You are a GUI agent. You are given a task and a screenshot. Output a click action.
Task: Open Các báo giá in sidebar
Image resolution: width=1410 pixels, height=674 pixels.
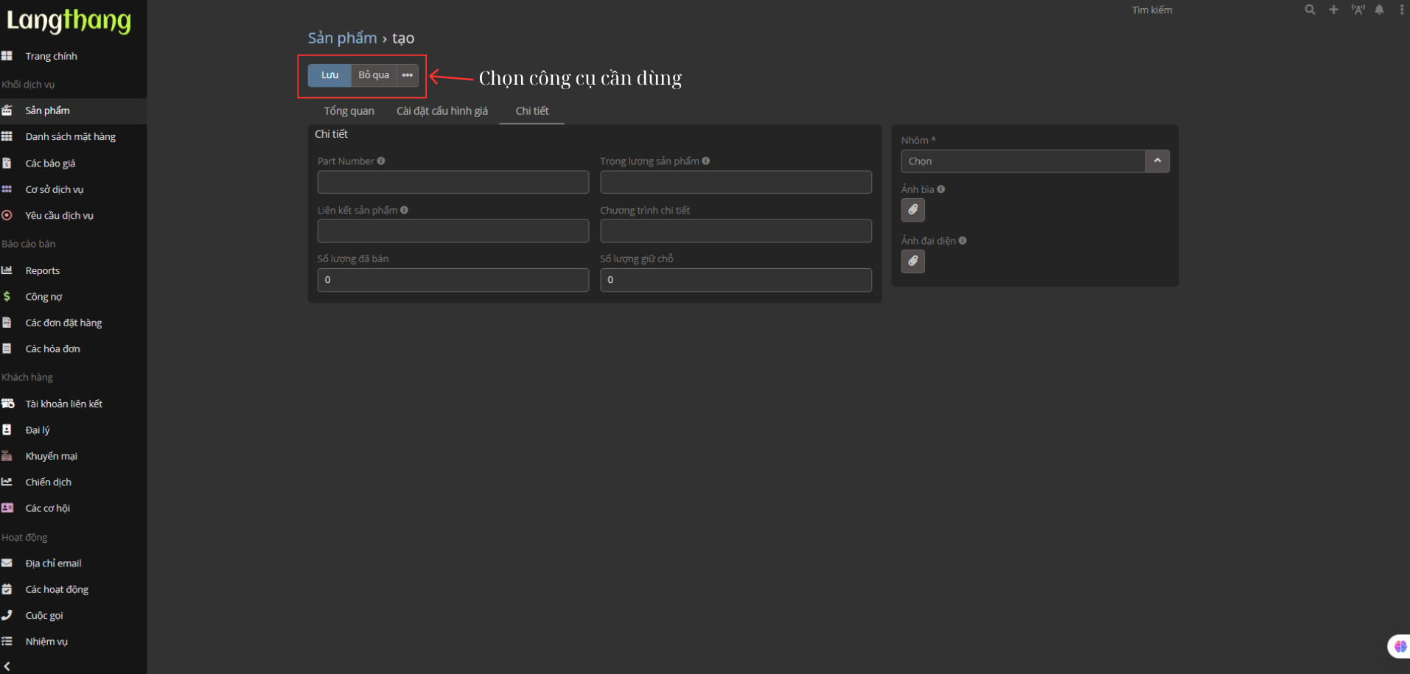[x=50, y=164]
